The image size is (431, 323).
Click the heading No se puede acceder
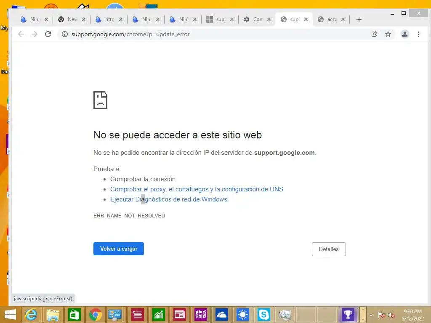178,135
